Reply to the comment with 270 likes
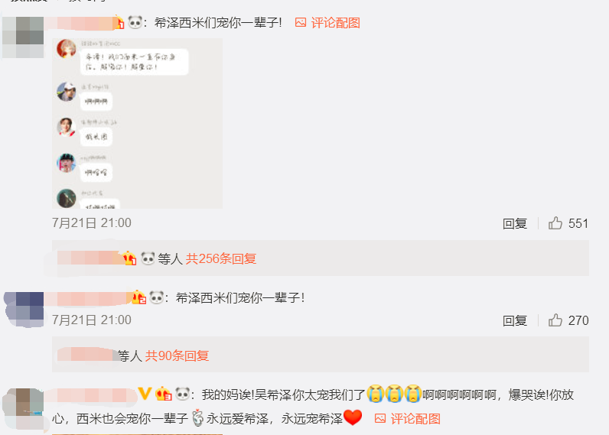The image size is (609, 435). 515,320
